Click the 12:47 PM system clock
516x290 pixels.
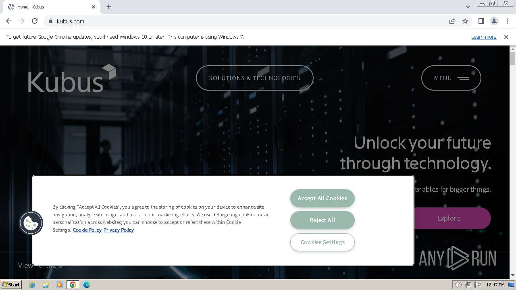click(x=495, y=285)
